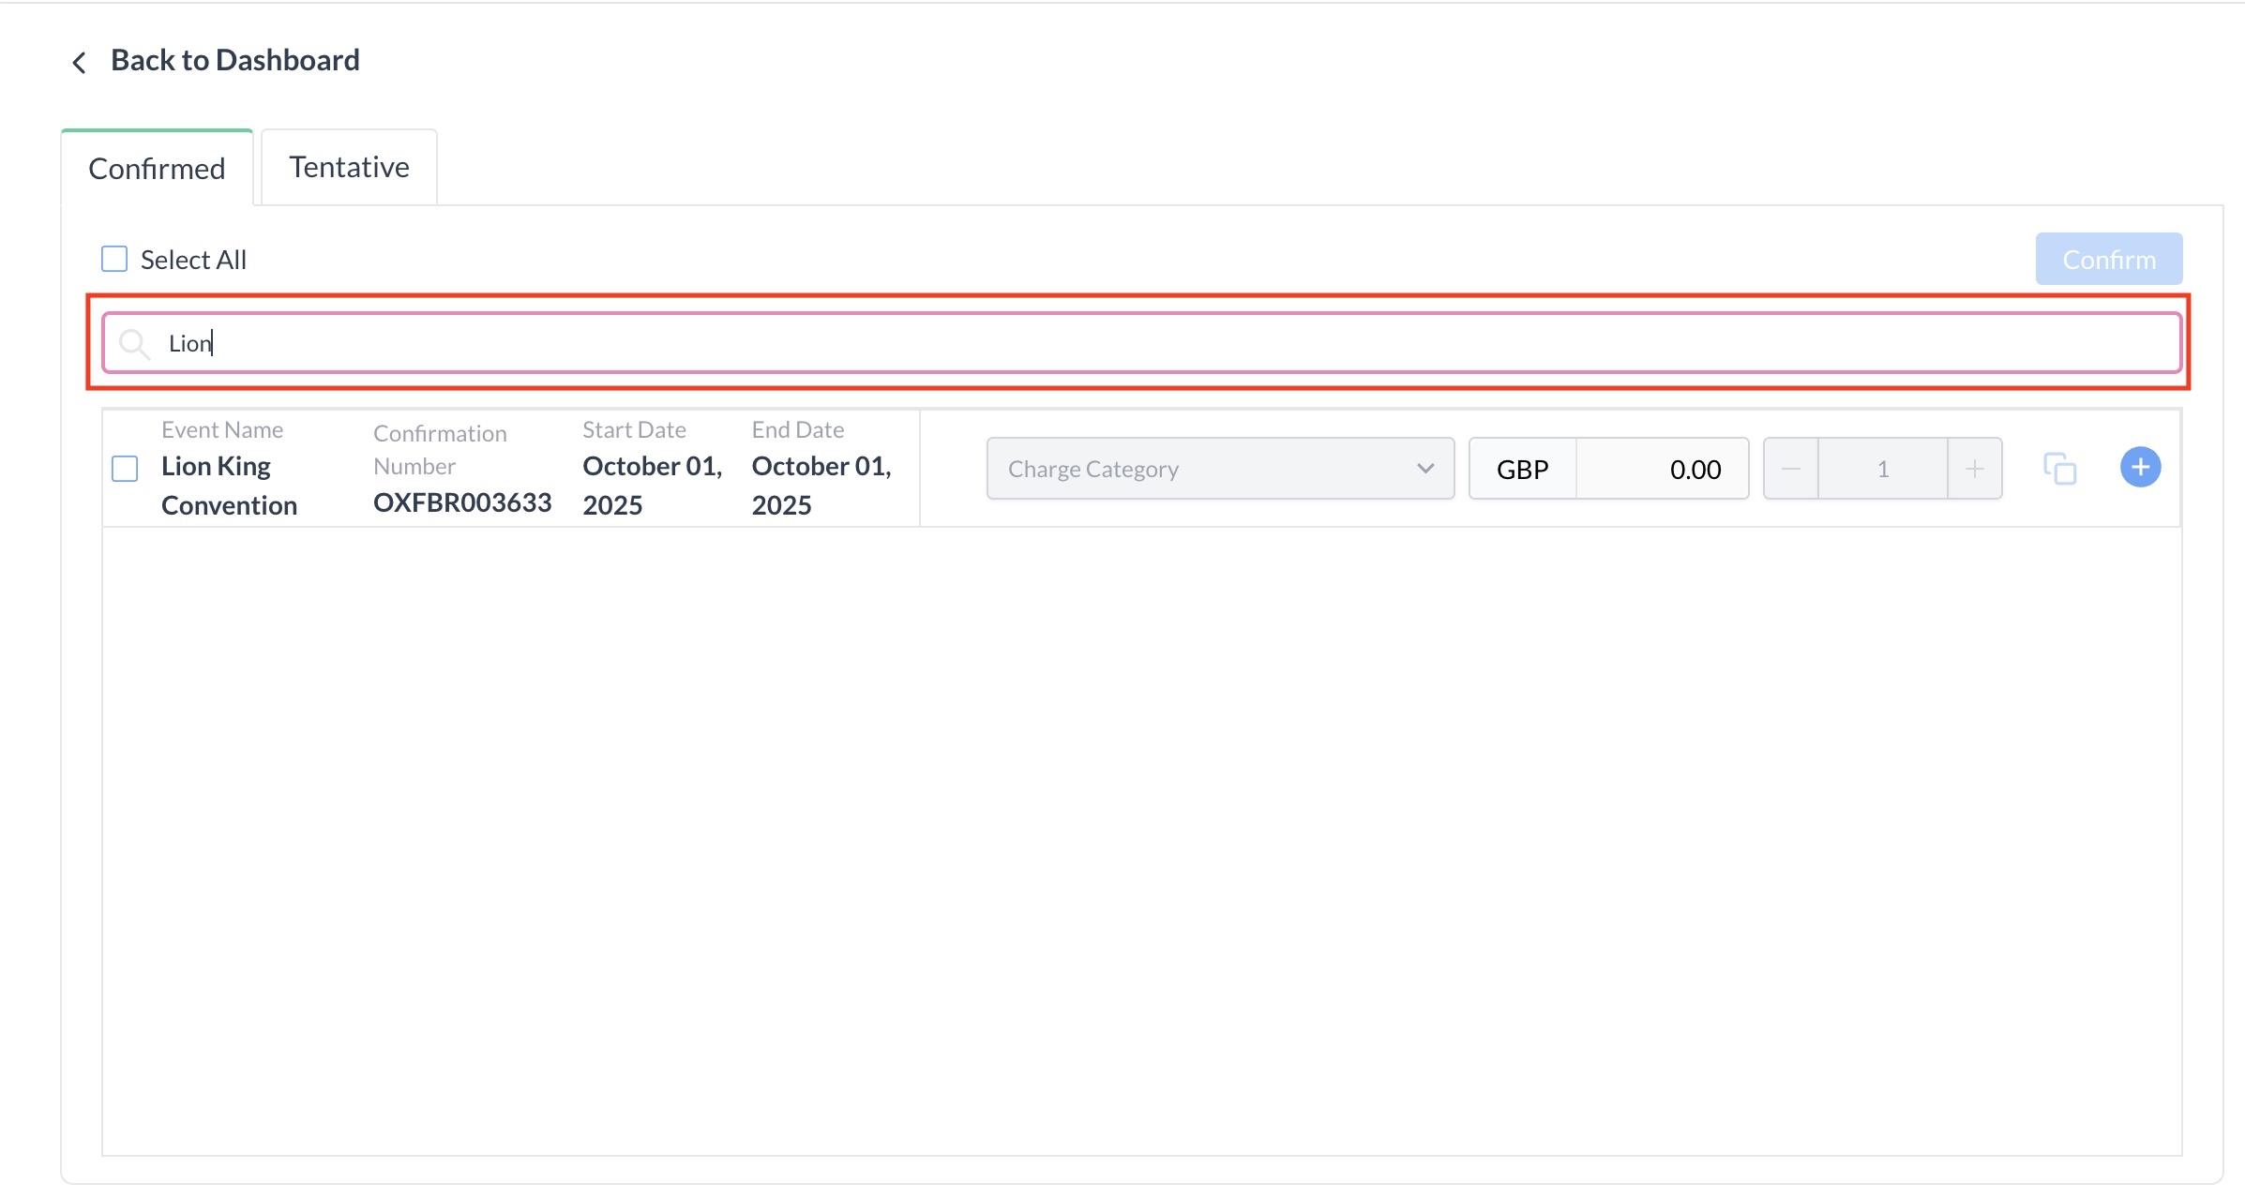Click the quantity value field showing 1
Image resolution: width=2245 pixels, height=1198 pixels.
(1882, 469)
